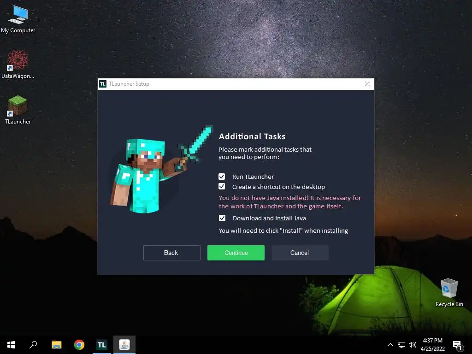The height and width of the screenshot is (354, 472).
Task: Open the notification center icon
Action: [457, 345]
